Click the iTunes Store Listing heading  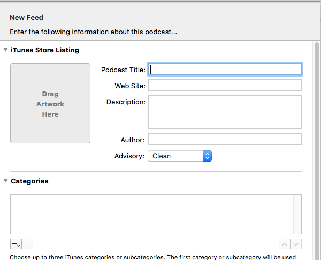45,50
